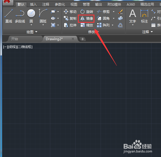Image resolution: width=161 pixels, height=157 pixels.
Task: Open the Array (阵列) dropdown arrow
Action: point(113,25)
